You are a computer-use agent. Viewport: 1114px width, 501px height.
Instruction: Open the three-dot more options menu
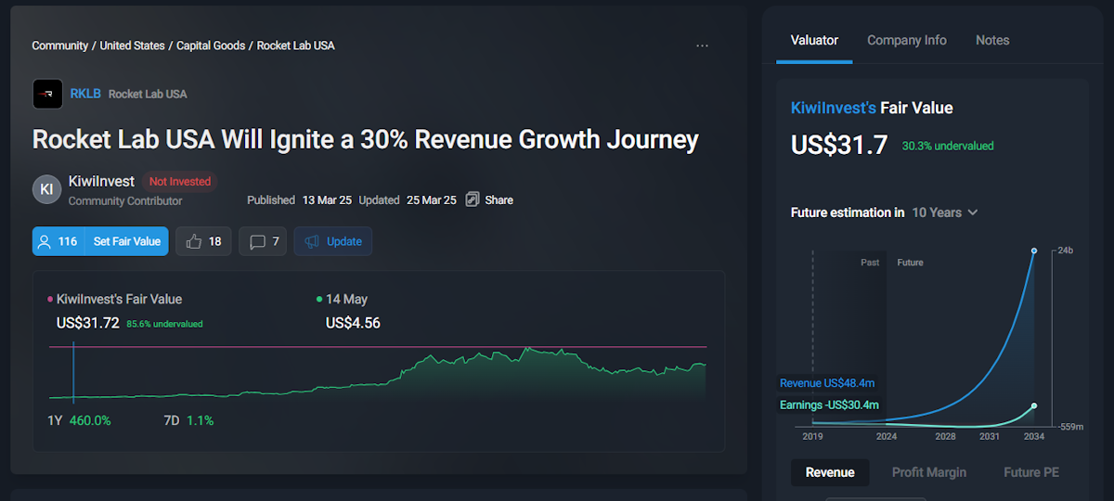tap(702, 45)
